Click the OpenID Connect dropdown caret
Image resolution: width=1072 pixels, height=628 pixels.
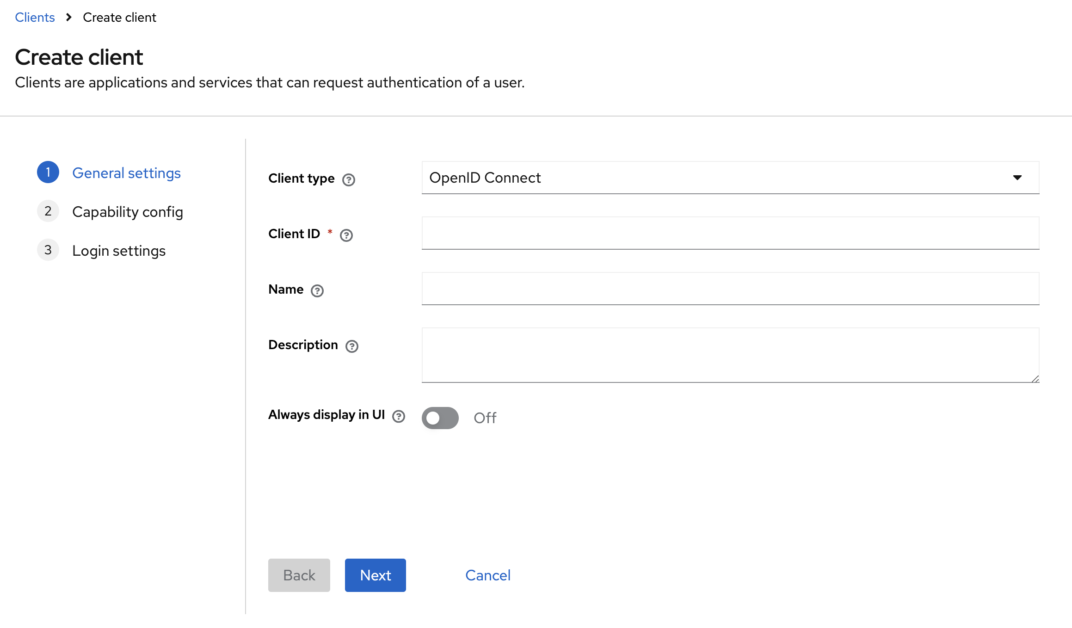tap(1017, 178)
